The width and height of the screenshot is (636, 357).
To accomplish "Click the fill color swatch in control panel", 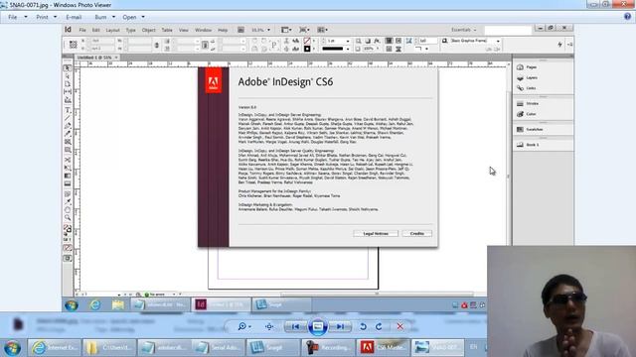I will coord(307,41).
